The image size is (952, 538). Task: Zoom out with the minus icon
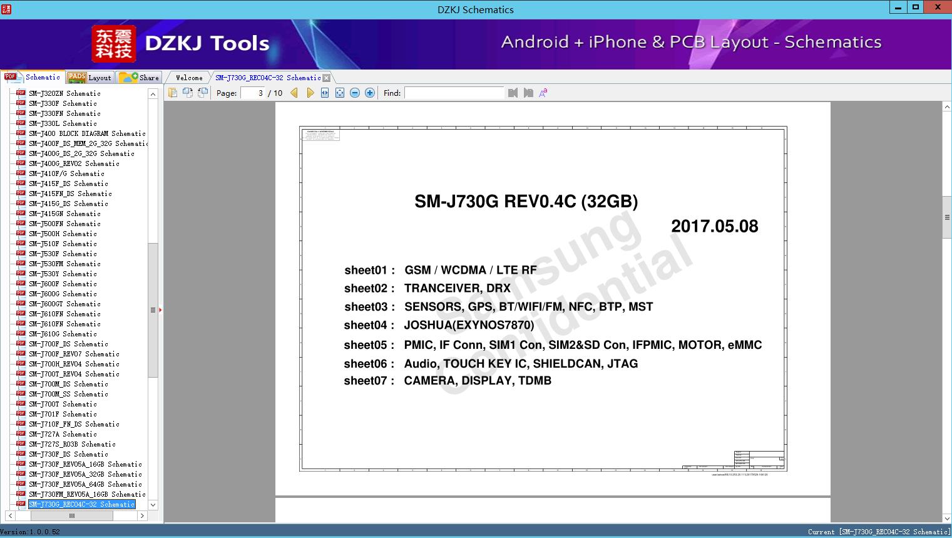pyautogui.click(x=355, y=93)
